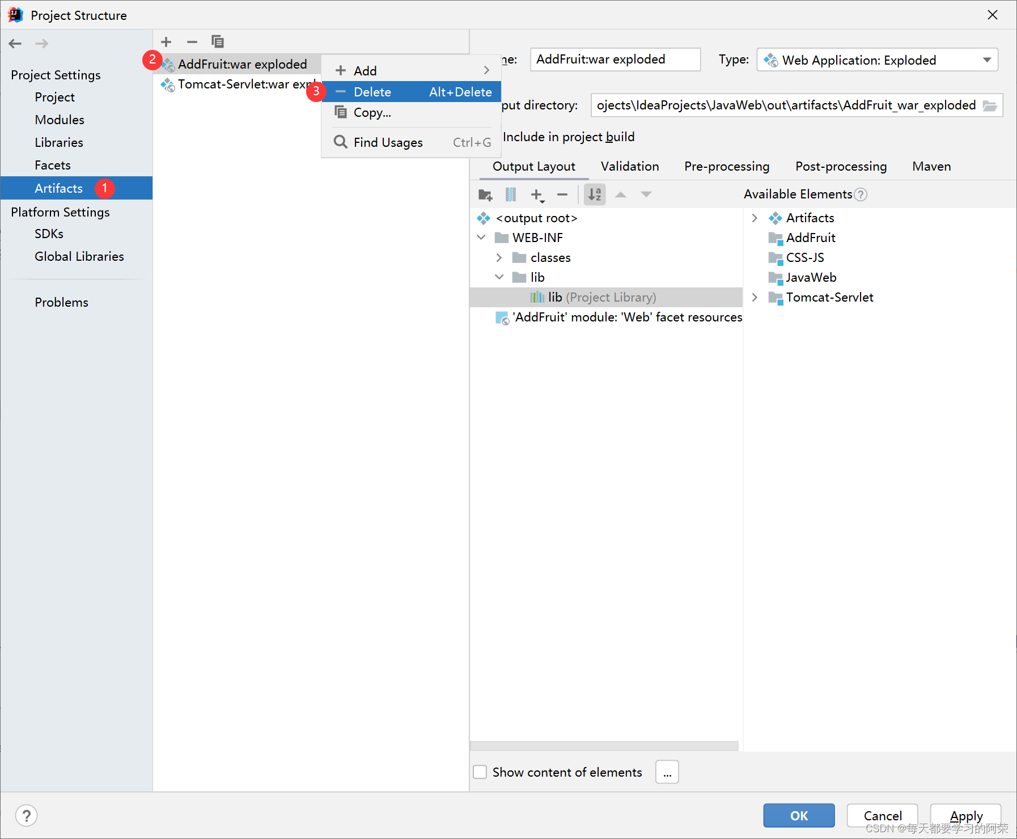Click the Add artifact plus icon

pos(166,41)
